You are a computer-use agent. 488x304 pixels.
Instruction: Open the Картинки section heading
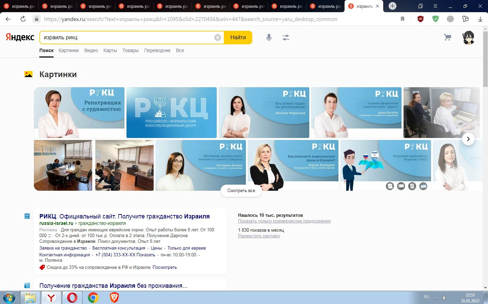(58, 74)
